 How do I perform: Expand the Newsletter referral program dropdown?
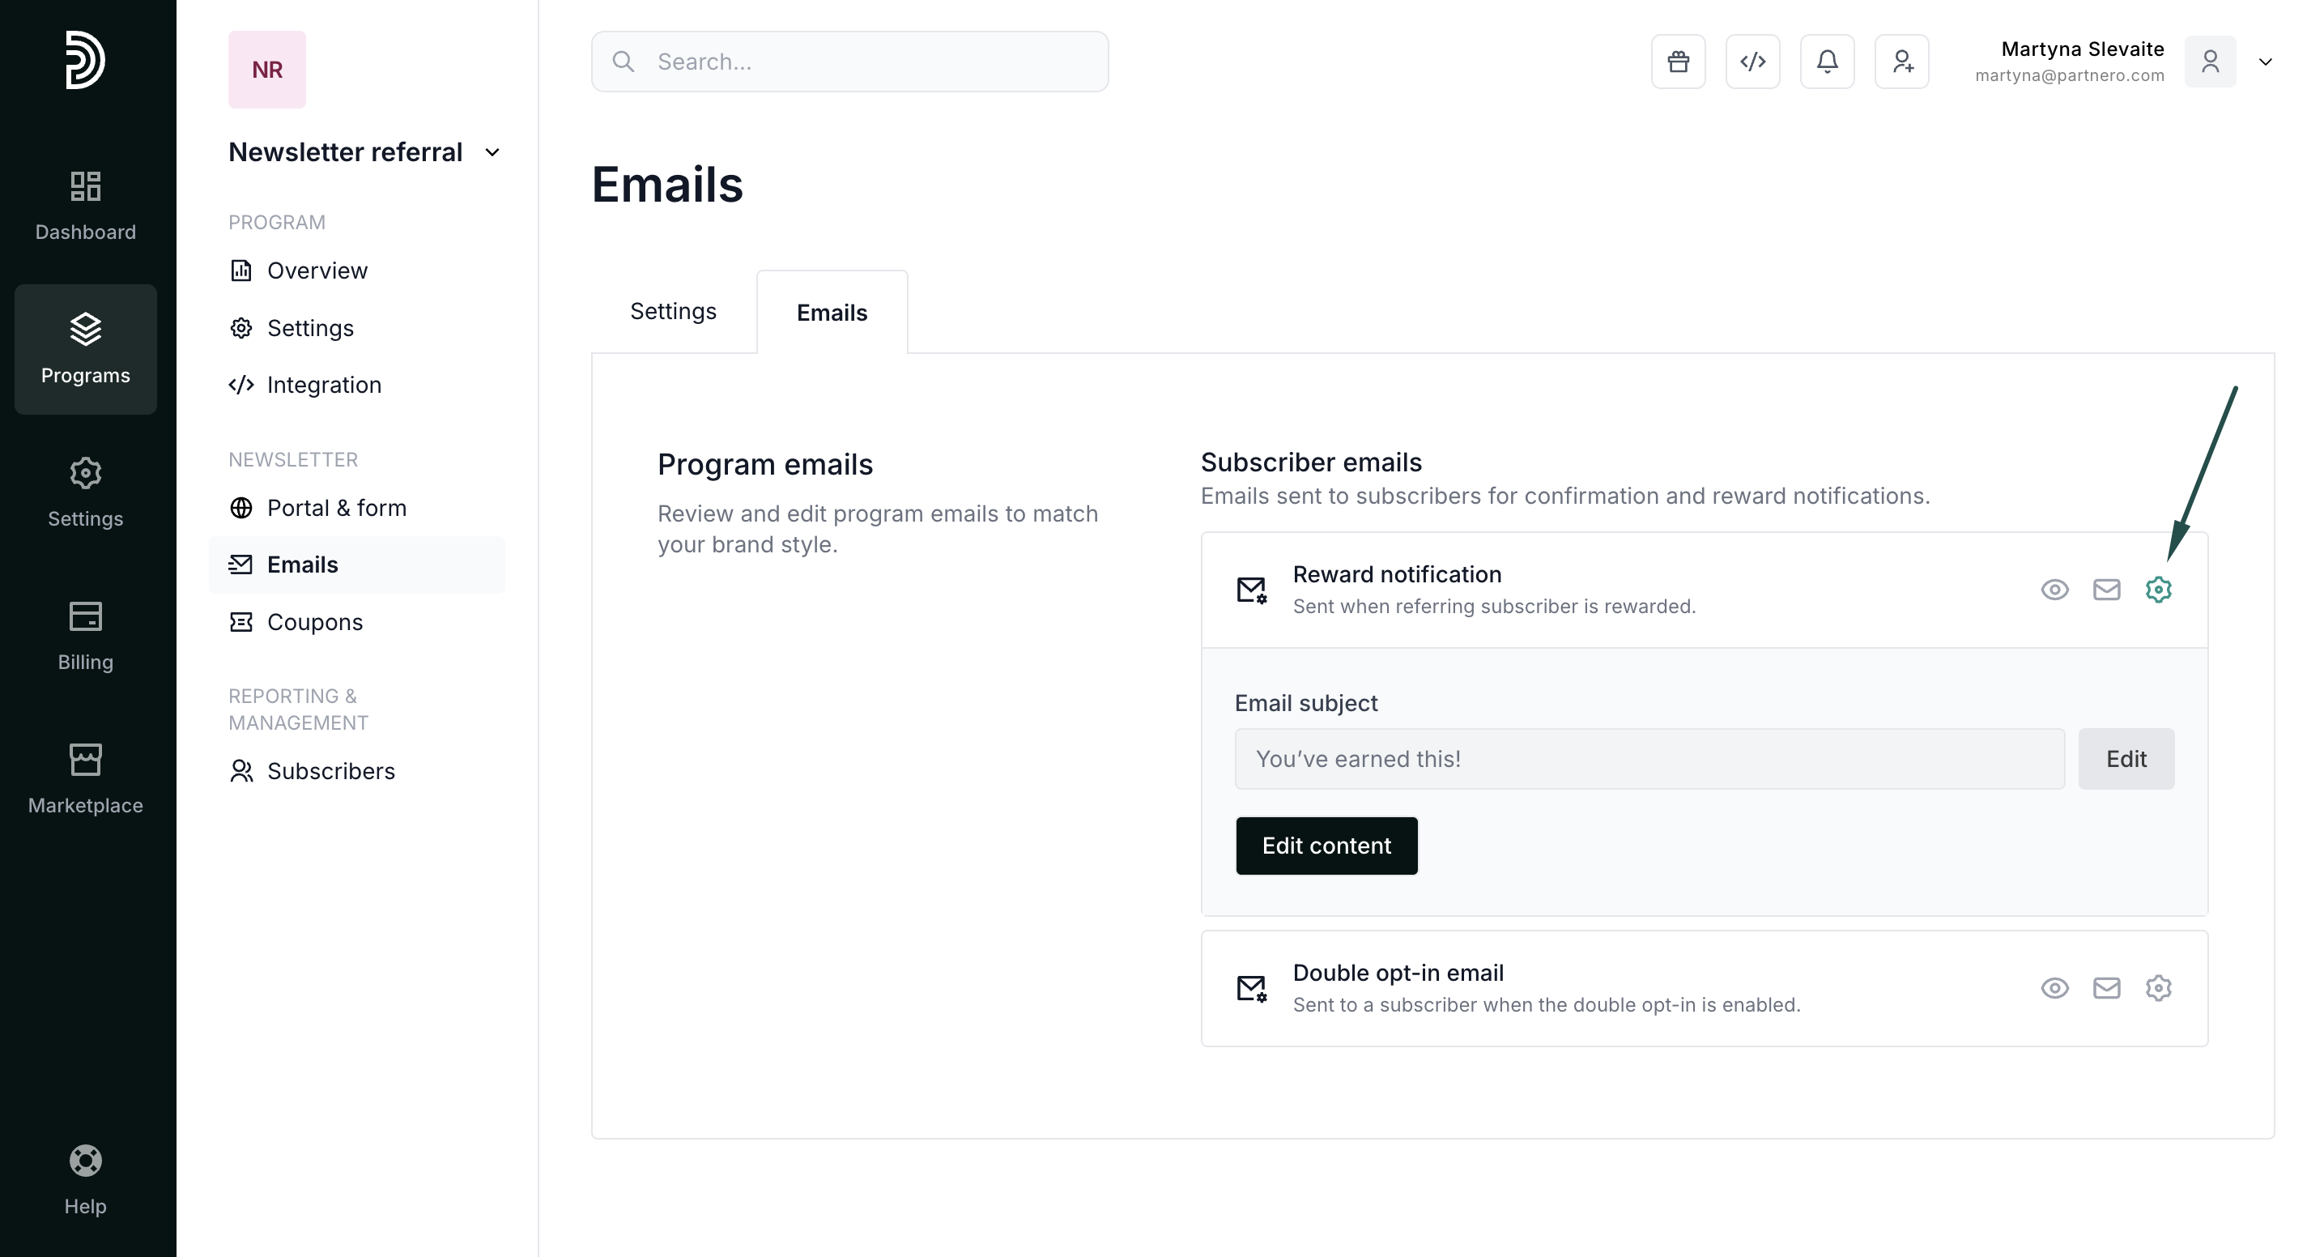[x=492, y=152]
